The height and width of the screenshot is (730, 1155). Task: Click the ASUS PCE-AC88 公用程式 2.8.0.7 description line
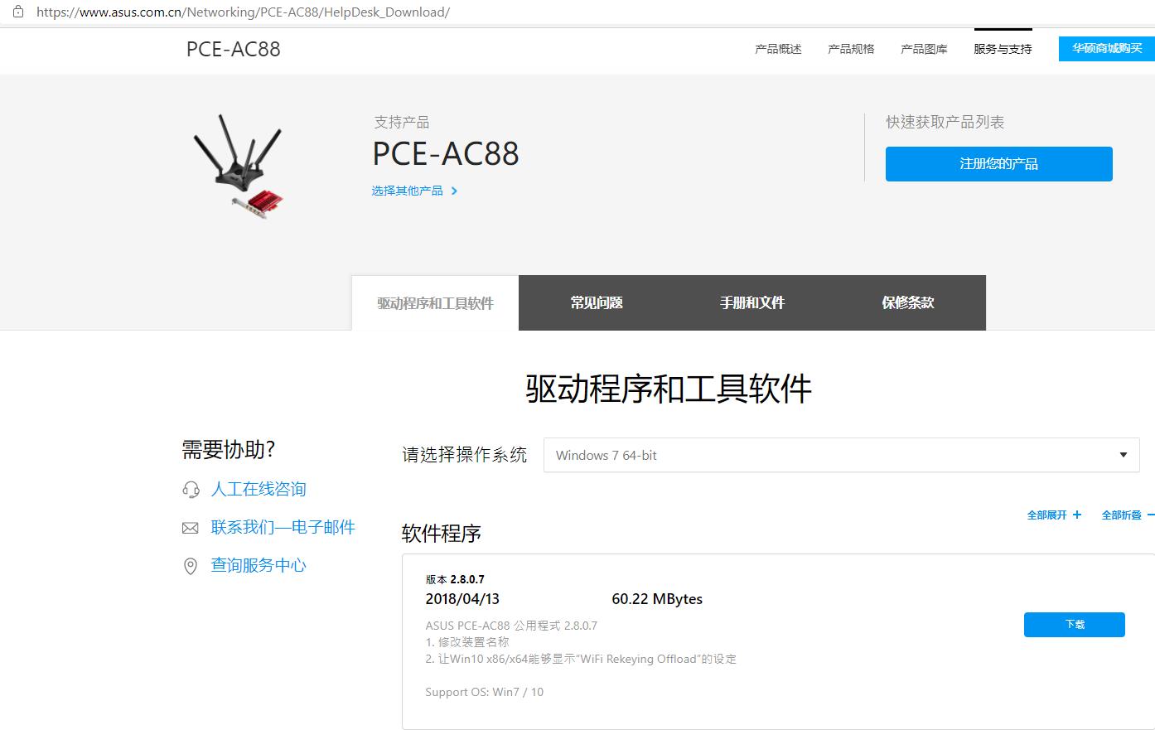511,626
